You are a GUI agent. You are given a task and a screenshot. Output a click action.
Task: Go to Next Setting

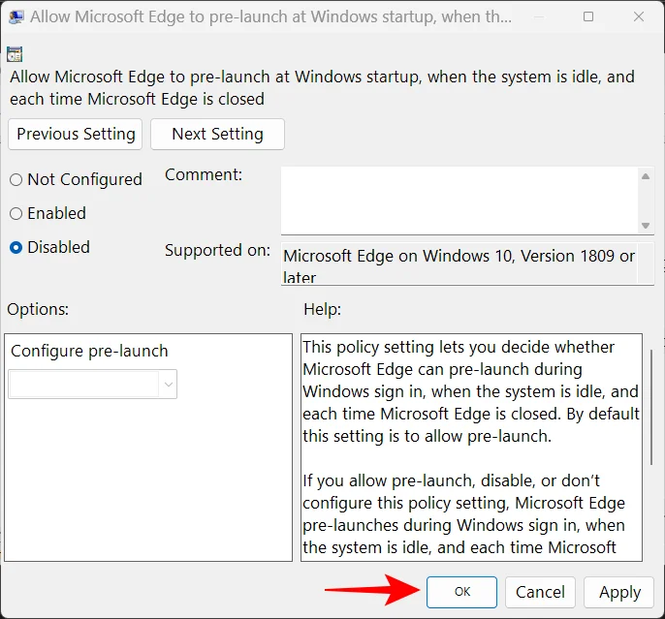217,134
